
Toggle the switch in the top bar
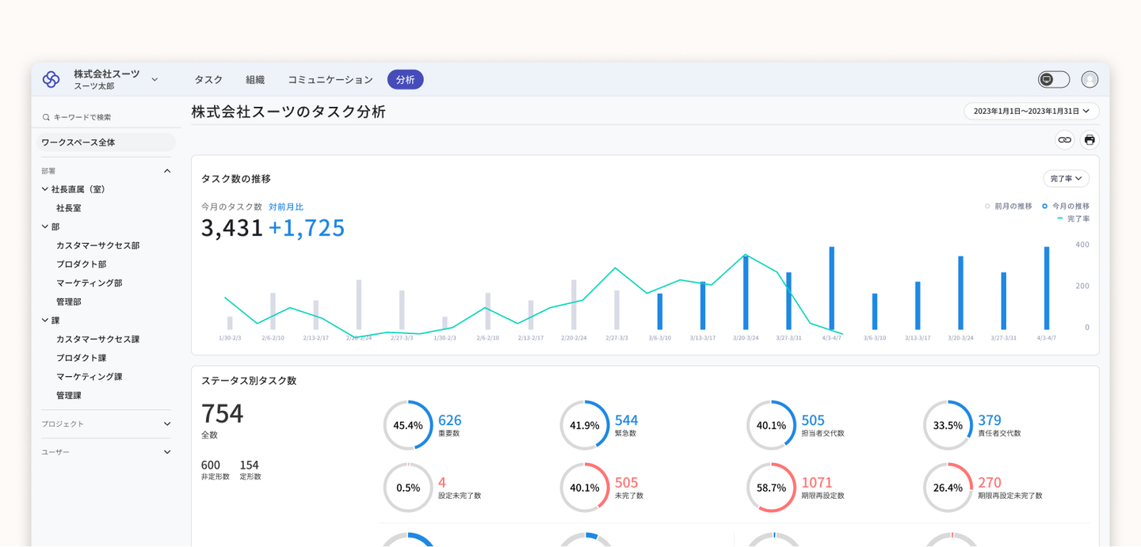[x=1054, y=79]
